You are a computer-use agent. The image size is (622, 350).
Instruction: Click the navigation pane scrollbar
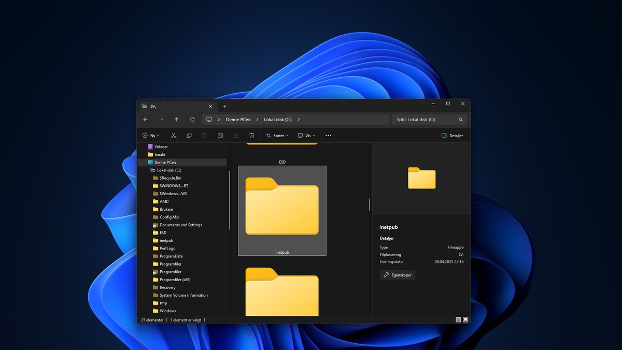coord(229,200)
